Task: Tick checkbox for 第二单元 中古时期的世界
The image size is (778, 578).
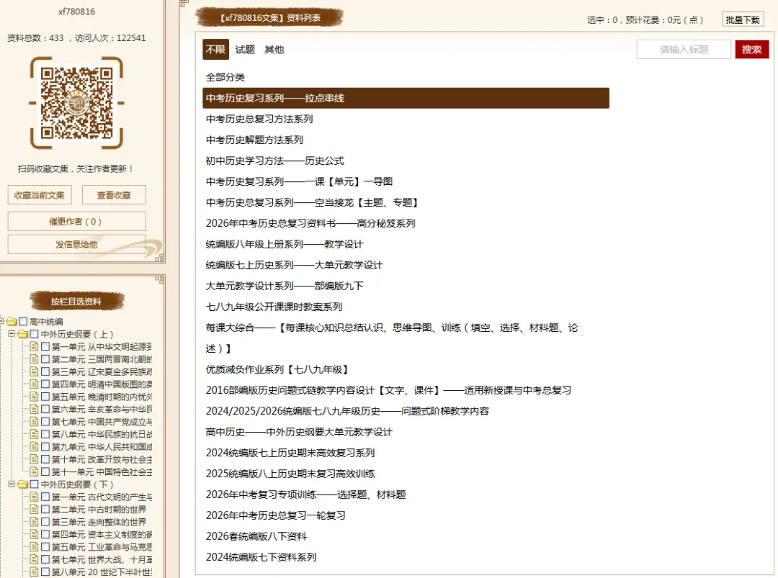Action: click(45, 509)
